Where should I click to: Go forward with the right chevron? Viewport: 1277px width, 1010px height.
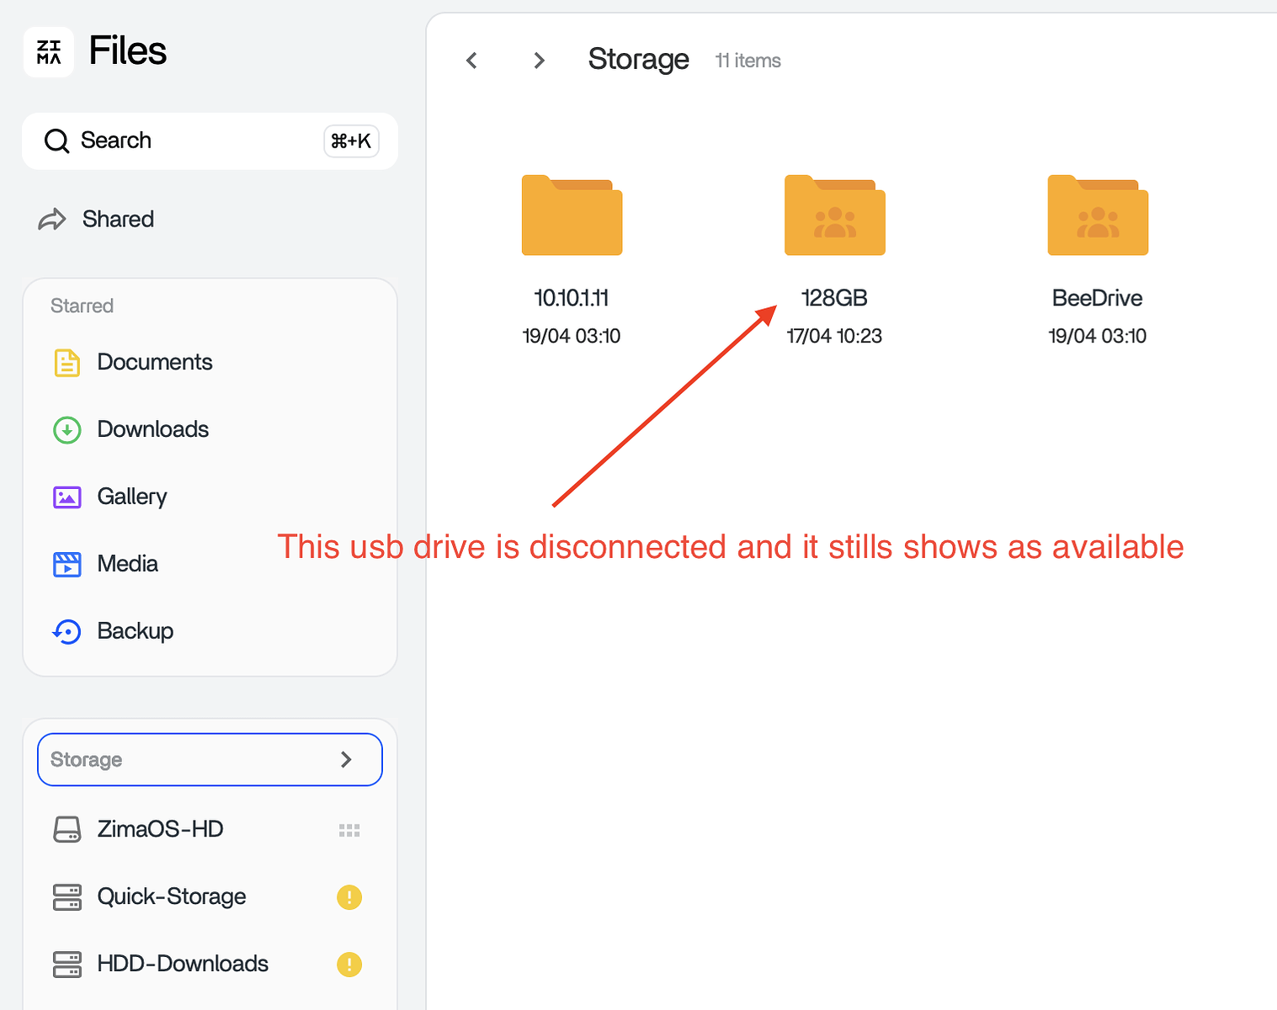(540, 61)
